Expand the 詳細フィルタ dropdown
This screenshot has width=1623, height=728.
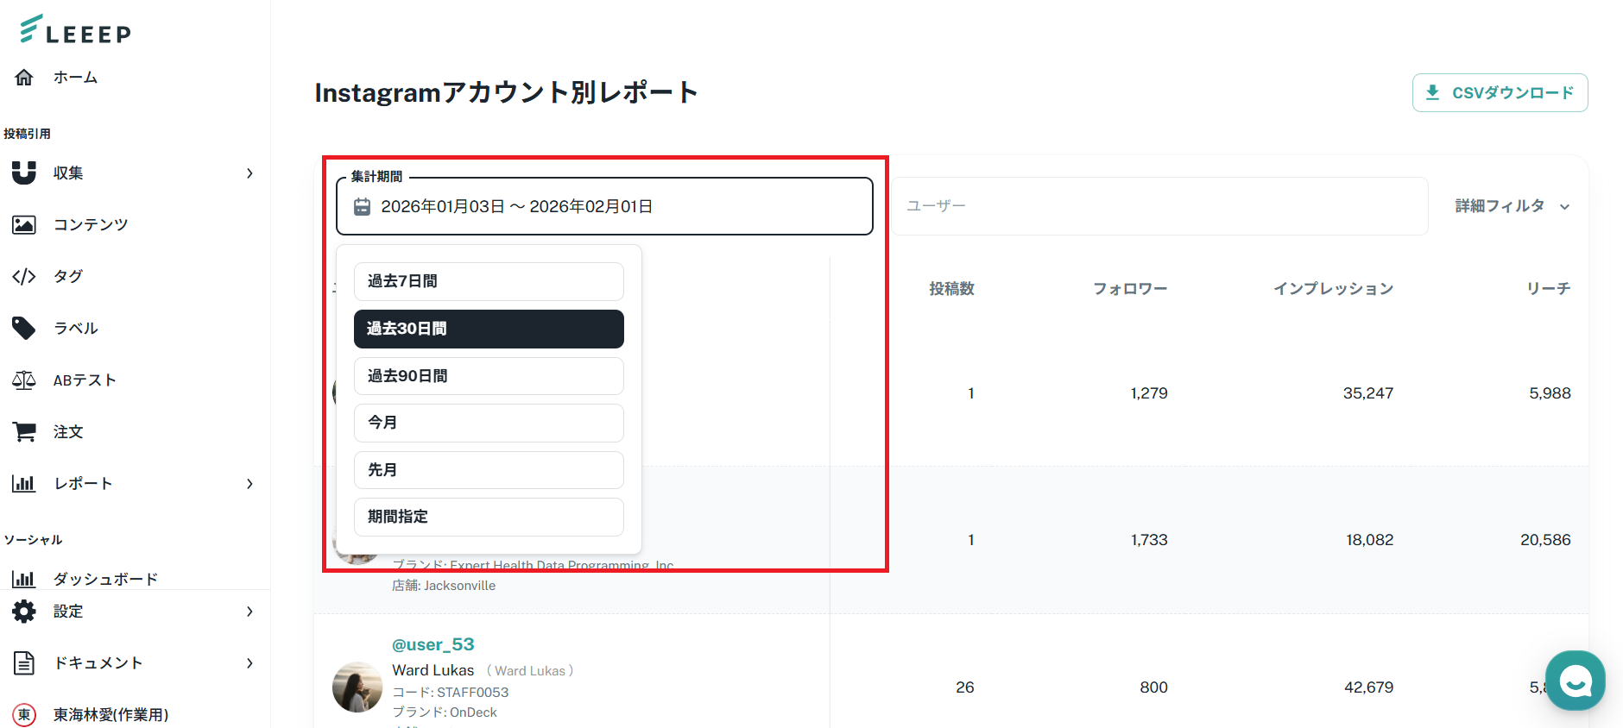click(1512, 206)
